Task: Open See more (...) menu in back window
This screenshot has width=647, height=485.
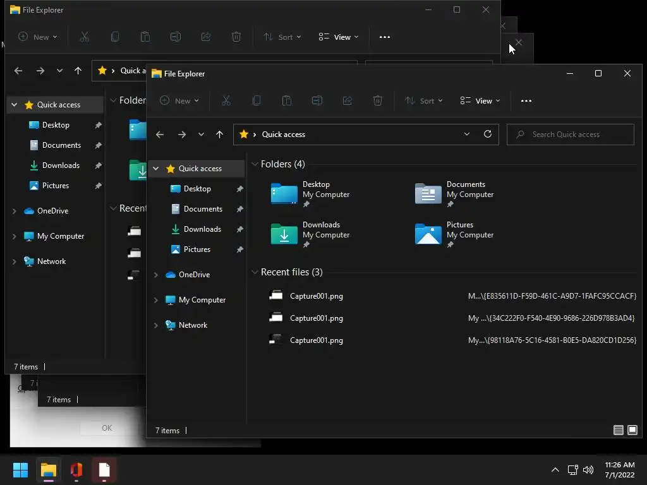Action: (385, 37)
